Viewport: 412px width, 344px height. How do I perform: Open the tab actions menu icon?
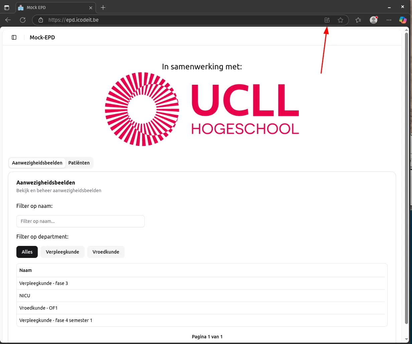7,7
